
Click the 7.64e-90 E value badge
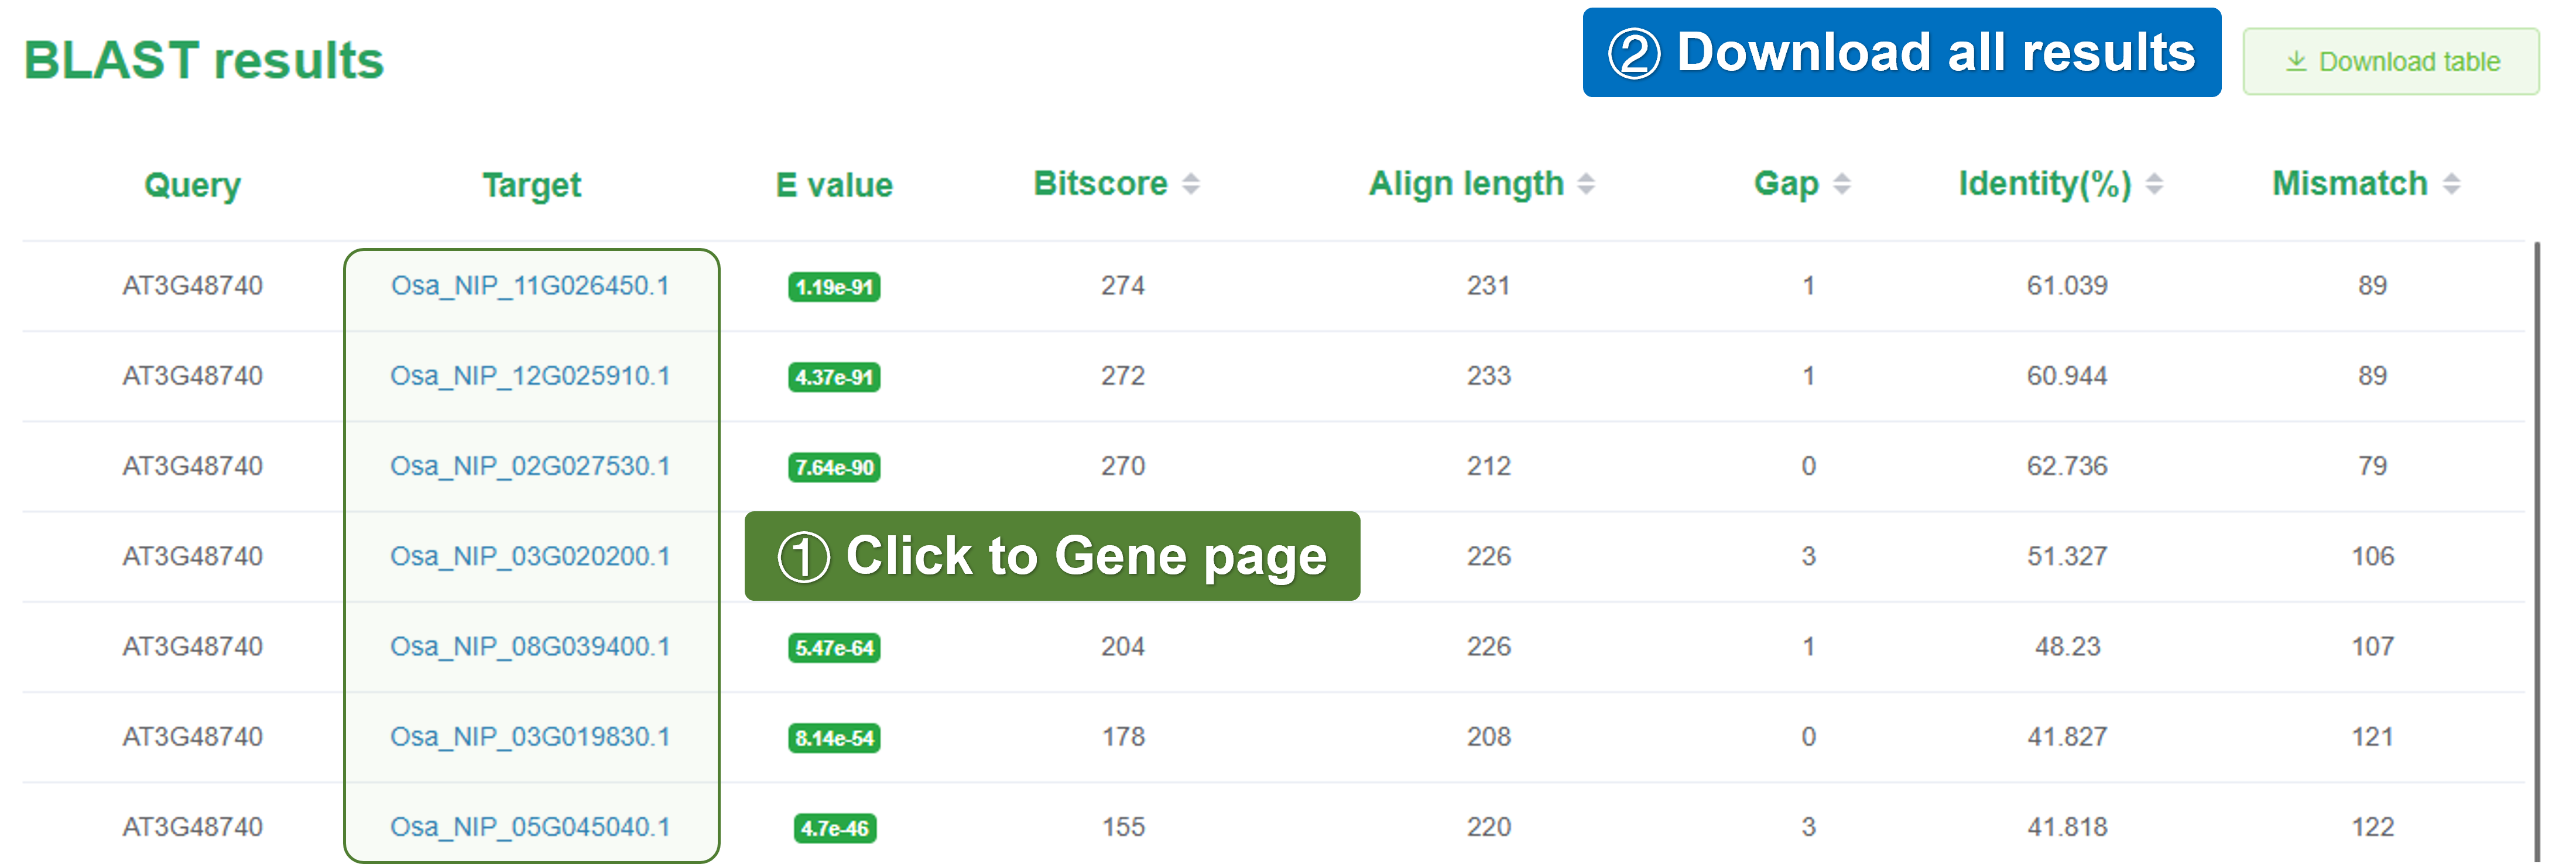834,467
